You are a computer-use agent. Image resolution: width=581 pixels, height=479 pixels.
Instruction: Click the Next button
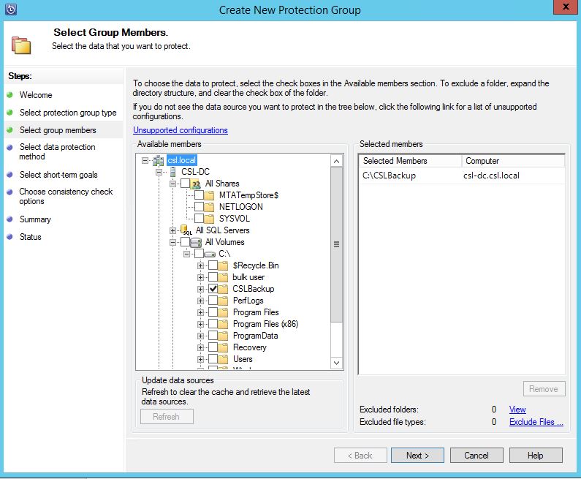[417, 456]
